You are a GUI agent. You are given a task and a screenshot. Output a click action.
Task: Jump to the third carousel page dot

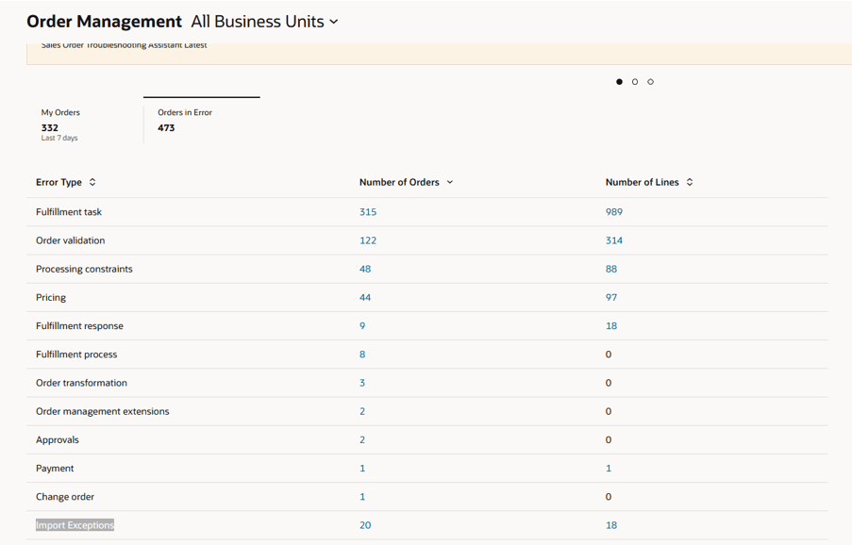pos(650,82)
